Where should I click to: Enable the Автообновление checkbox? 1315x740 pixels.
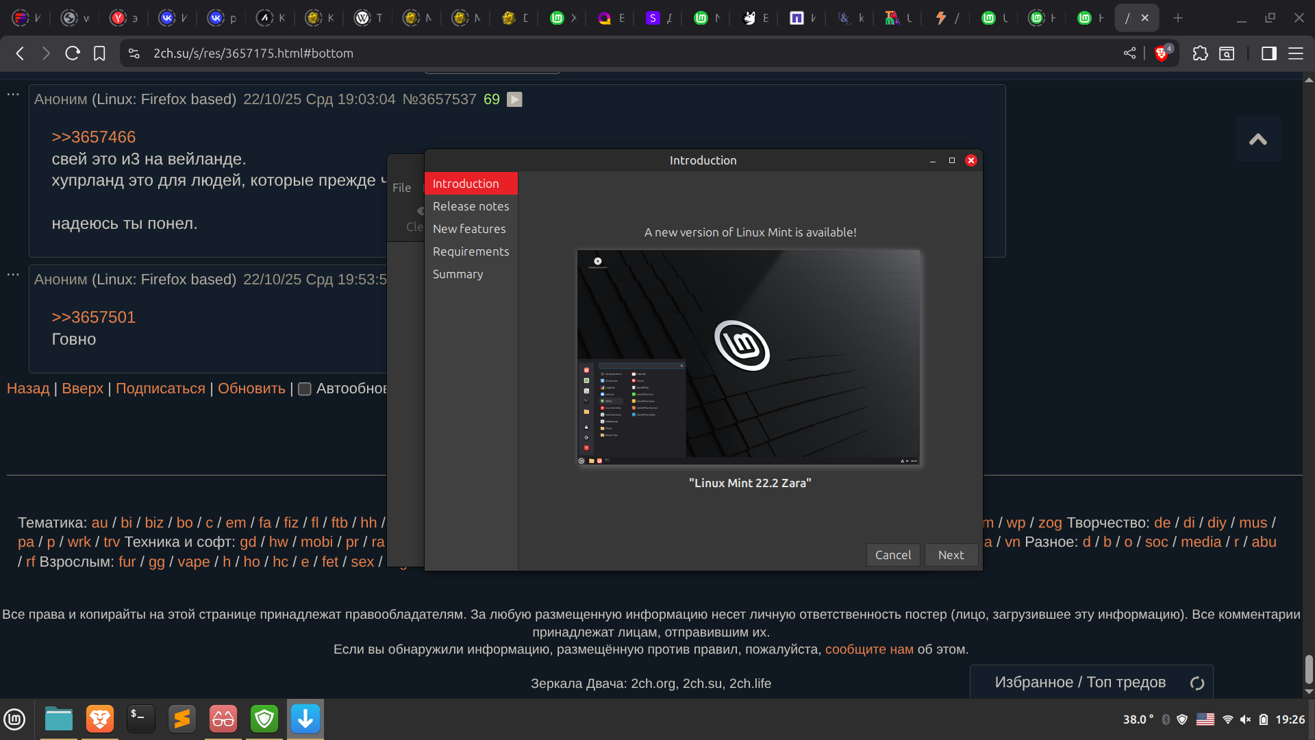tap(305, 389)
